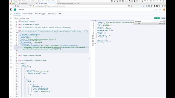The height and width of the screenshot is (98, 175).
Task: Open the Apple menu
Action: [11, 1]
